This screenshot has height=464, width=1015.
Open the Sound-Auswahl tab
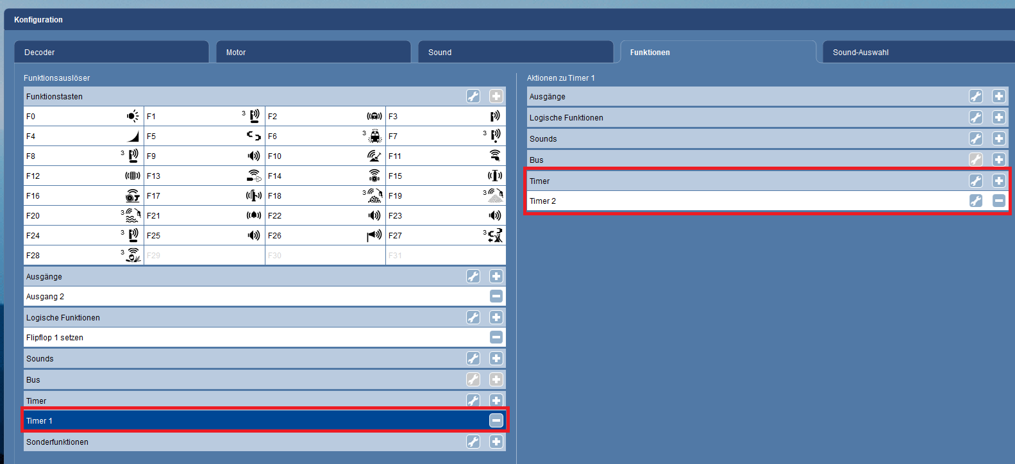click(x=917, y=53)
